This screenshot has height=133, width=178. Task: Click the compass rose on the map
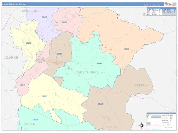pos(141,126)
